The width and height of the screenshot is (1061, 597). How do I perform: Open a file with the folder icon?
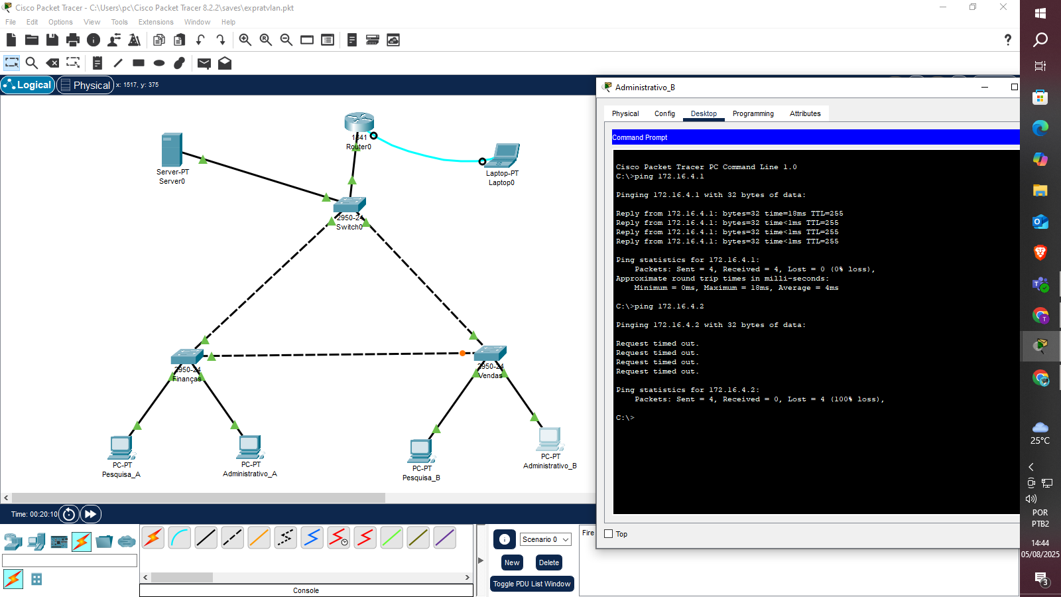pyautogui.click(x=31, y=40)
